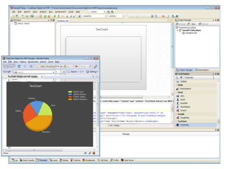
Task: Select PearDataGrid component in Tool Palette
Action: 196,89
